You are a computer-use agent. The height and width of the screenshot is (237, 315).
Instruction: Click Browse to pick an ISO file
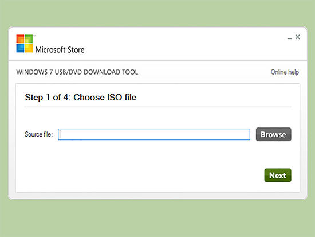point(273,134)
